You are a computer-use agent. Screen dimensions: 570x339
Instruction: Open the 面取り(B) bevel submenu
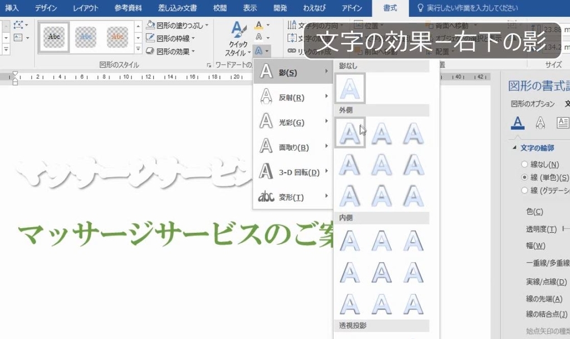293,147
